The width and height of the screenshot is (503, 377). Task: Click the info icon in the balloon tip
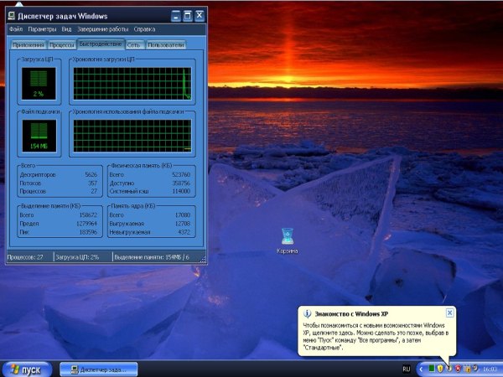click(x=307, y=312)
